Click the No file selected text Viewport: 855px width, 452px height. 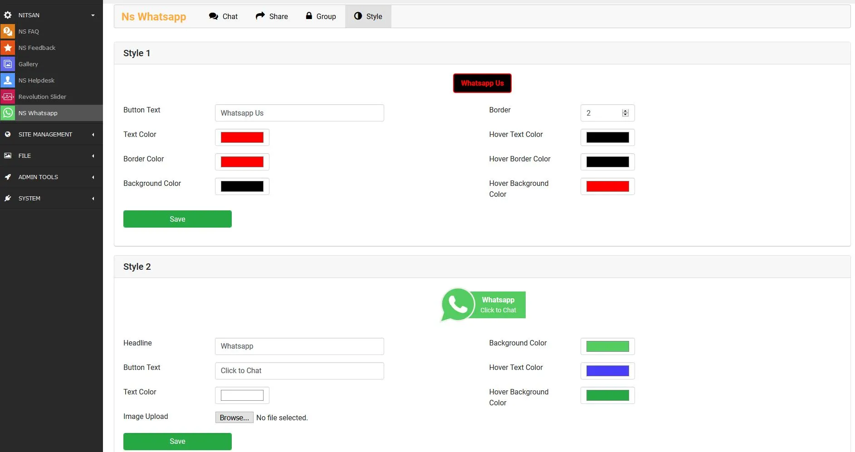(282, 418)
